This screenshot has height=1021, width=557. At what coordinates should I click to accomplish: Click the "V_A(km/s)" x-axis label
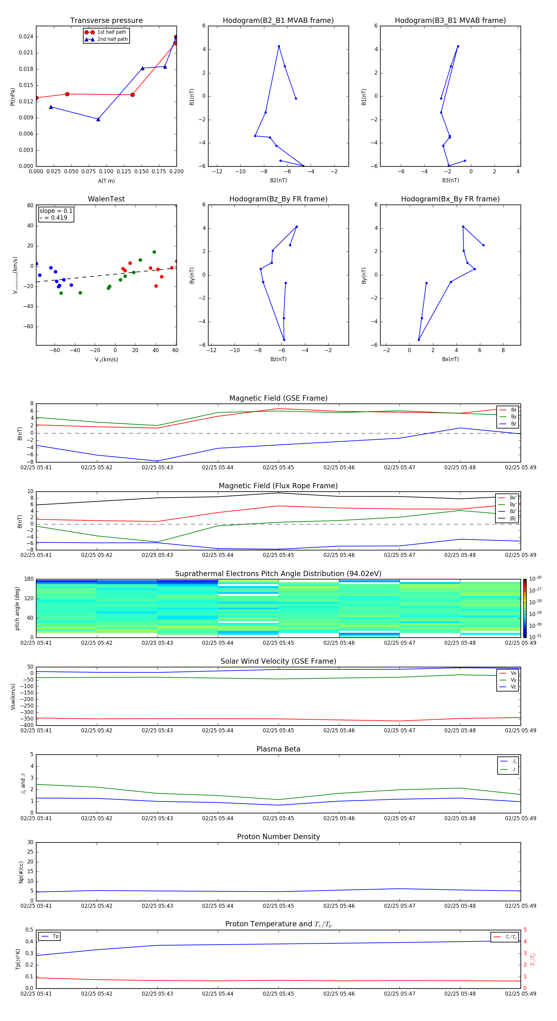click(106, 360)
